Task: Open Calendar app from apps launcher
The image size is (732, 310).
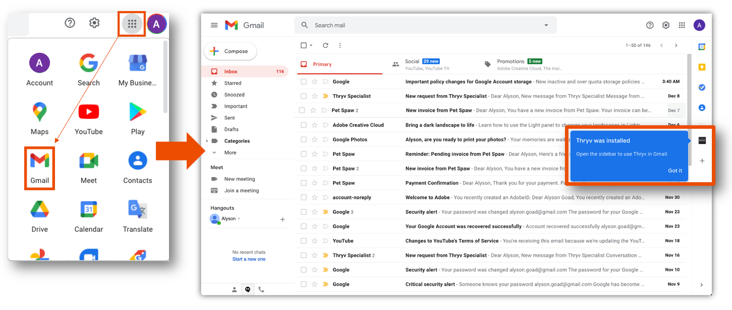Action: [x=89, y=216]
